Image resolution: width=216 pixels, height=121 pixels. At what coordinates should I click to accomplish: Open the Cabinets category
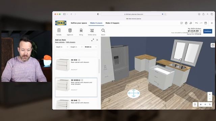(59, 32)
